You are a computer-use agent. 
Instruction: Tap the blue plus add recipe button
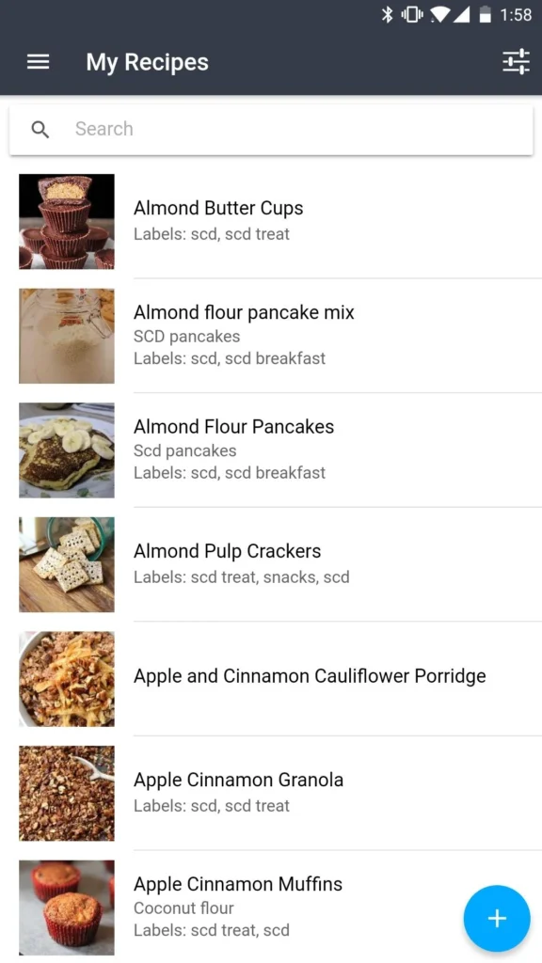[x=497, y=918]
